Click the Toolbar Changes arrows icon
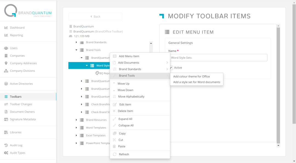296x163 pixels. tap(6, 104)
